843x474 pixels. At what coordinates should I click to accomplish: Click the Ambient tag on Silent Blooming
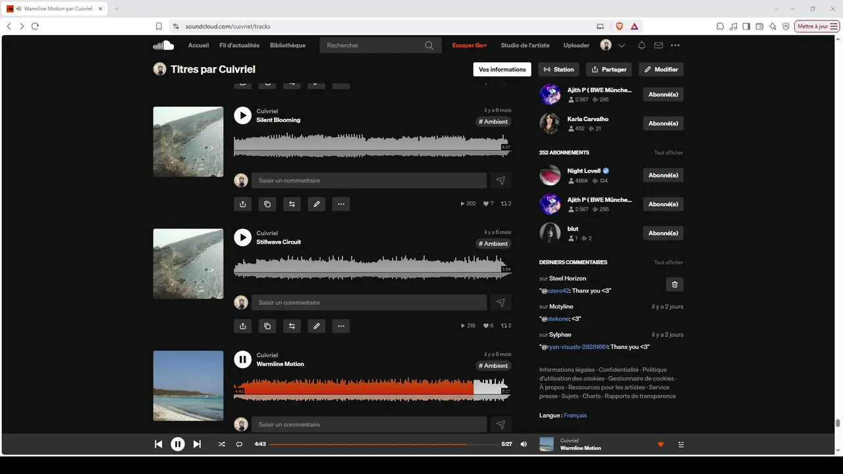click(x=493, y=122)
